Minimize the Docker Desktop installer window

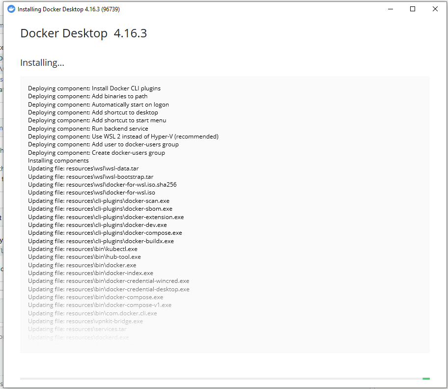(391, 9)
